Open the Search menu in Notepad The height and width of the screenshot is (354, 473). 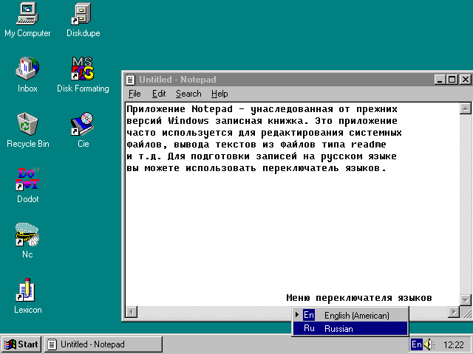[188, 94]
